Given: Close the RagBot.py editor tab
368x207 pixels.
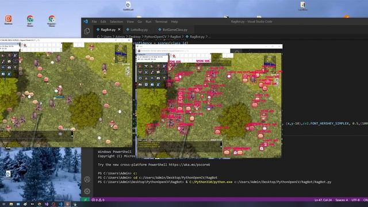Looking at the screenshot, I should click(x=119, y=29).
